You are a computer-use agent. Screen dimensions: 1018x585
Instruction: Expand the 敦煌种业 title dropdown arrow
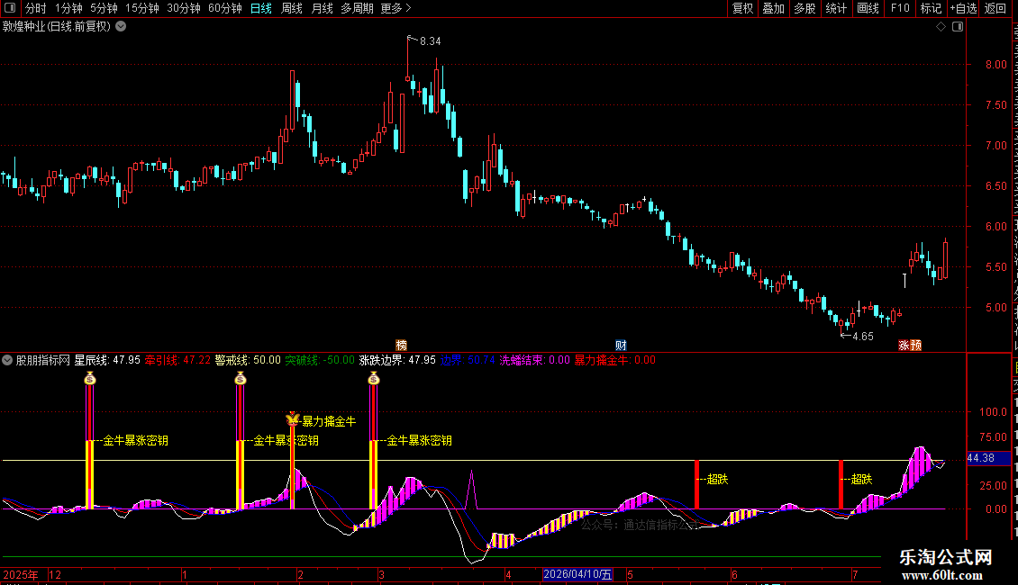pyautogui.click(x=121, y=27)
